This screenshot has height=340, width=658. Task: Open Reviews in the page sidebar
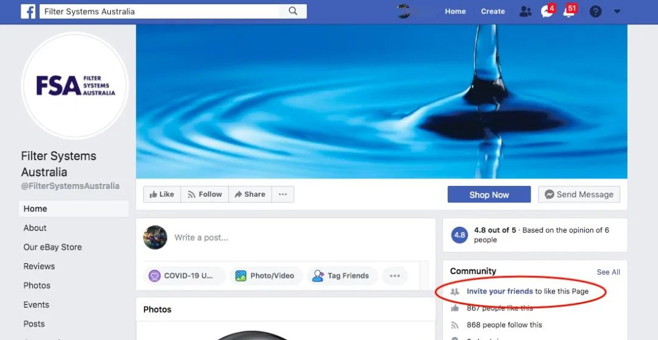(x=39, y=266)
